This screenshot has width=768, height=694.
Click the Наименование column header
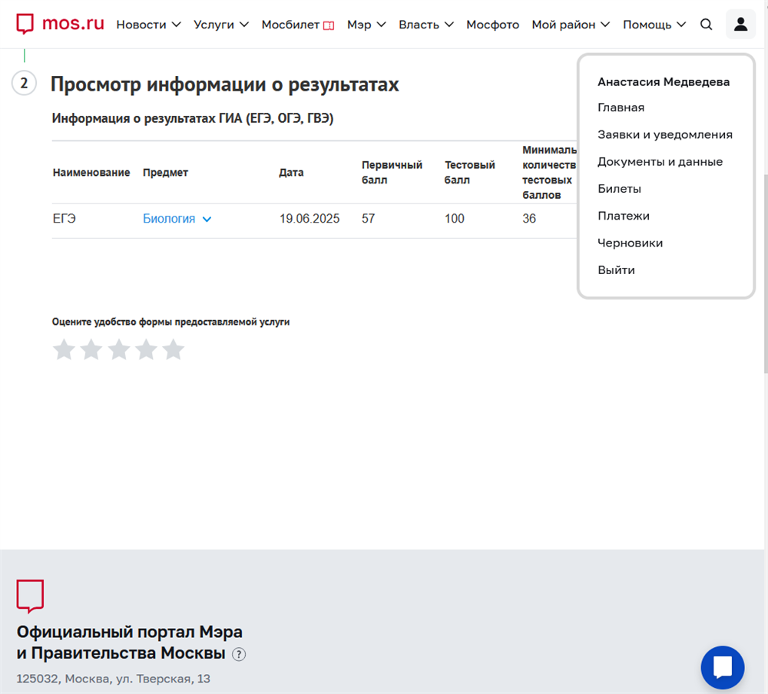pos(91,173)
